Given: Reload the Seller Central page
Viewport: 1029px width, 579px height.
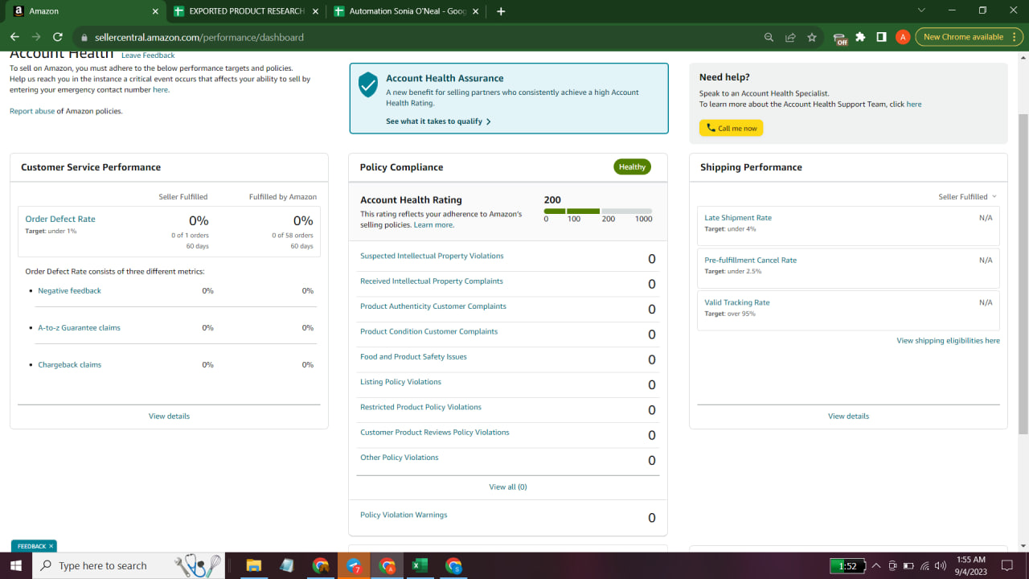Looking at the screenshot, I should point(57,37).
